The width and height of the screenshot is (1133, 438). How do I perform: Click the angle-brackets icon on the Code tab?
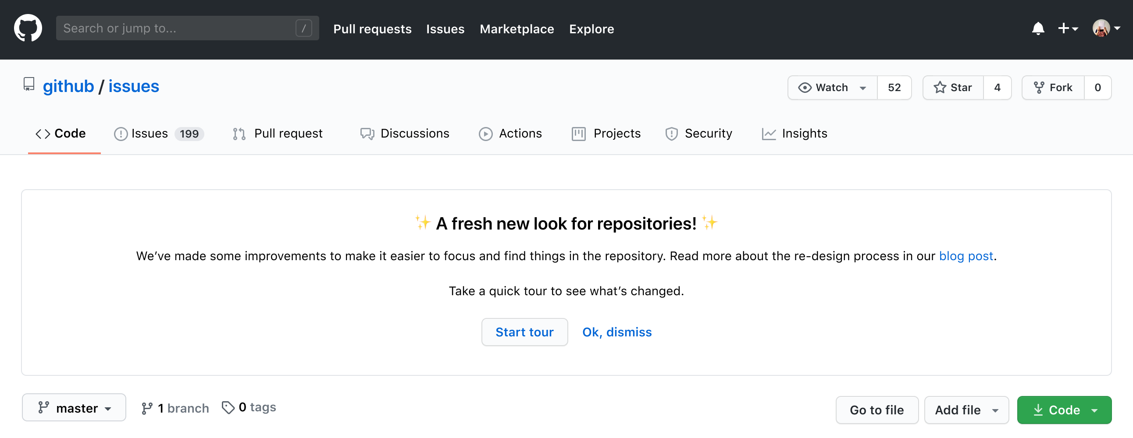point(43,134)
